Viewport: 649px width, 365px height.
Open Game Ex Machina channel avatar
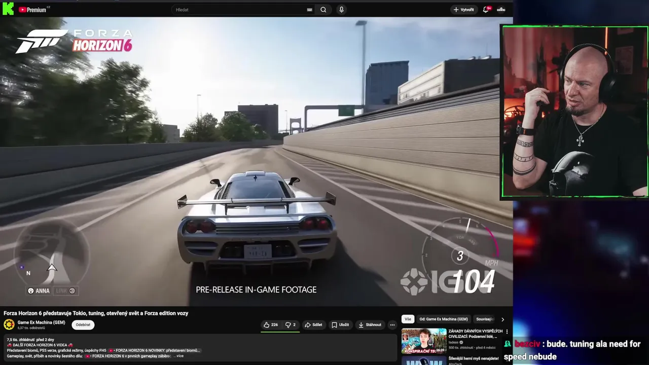point(9,324)
